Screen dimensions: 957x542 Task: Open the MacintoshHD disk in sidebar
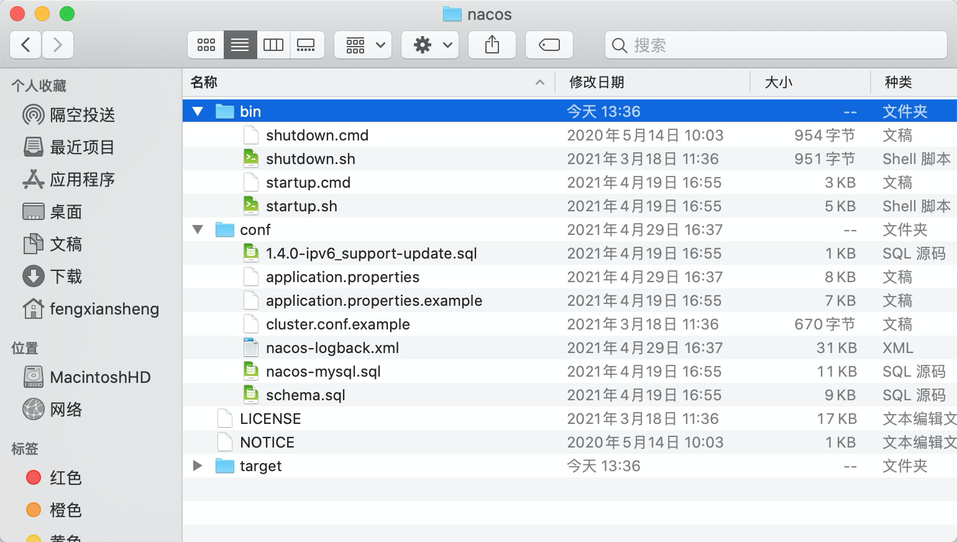coord(87,377)
